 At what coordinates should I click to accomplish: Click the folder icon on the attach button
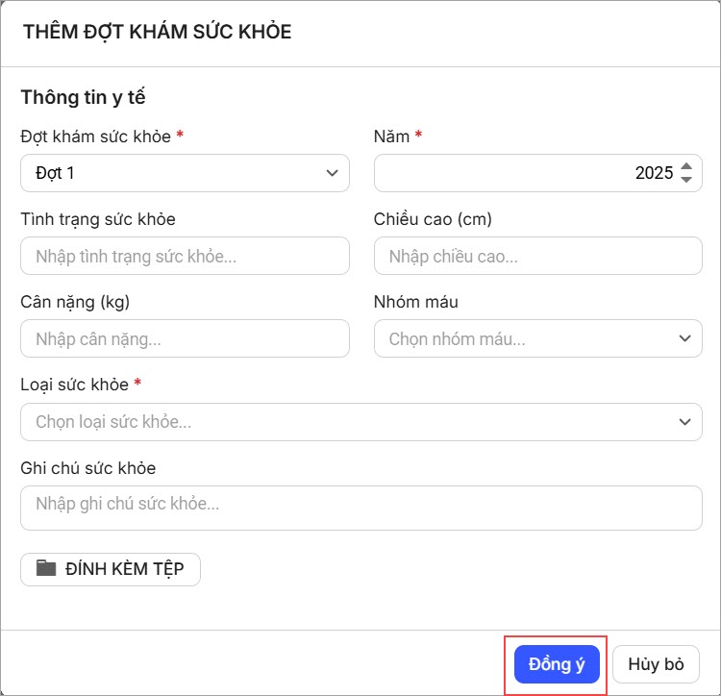click(46, 568)
